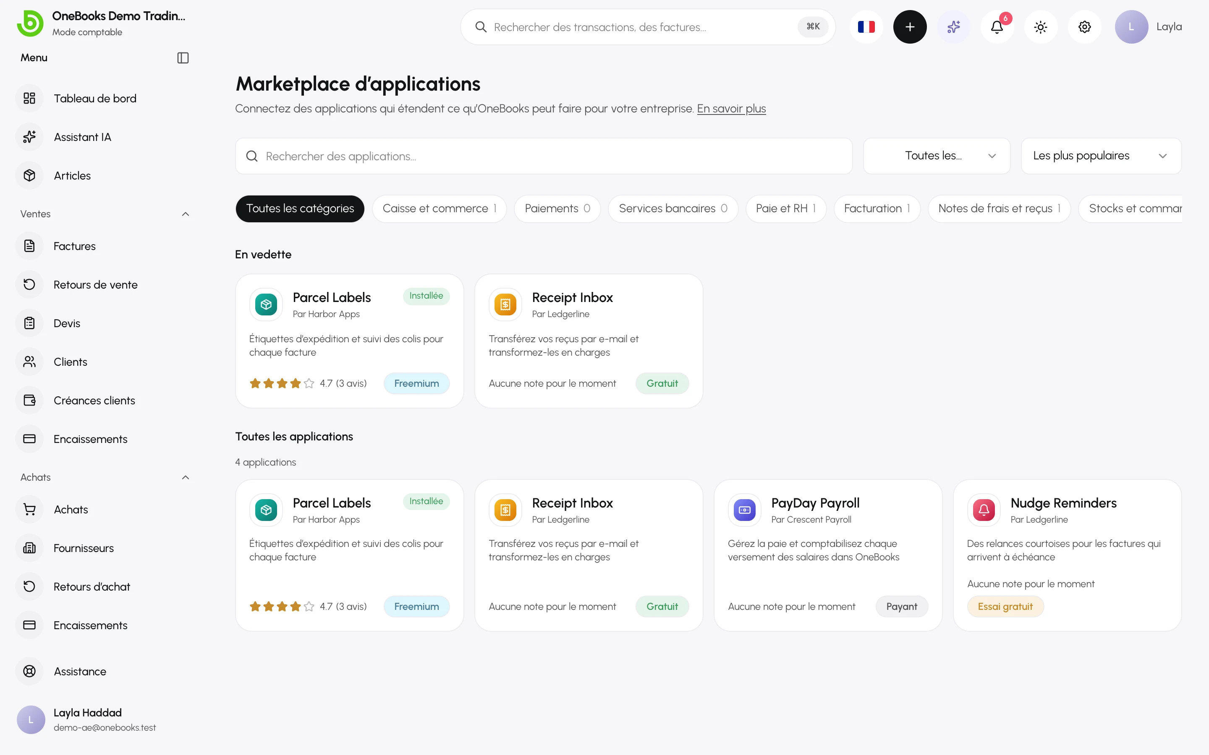Click the Achats cart icon
This screenshot has width=1209, height=755.
[x=29, y=509]
